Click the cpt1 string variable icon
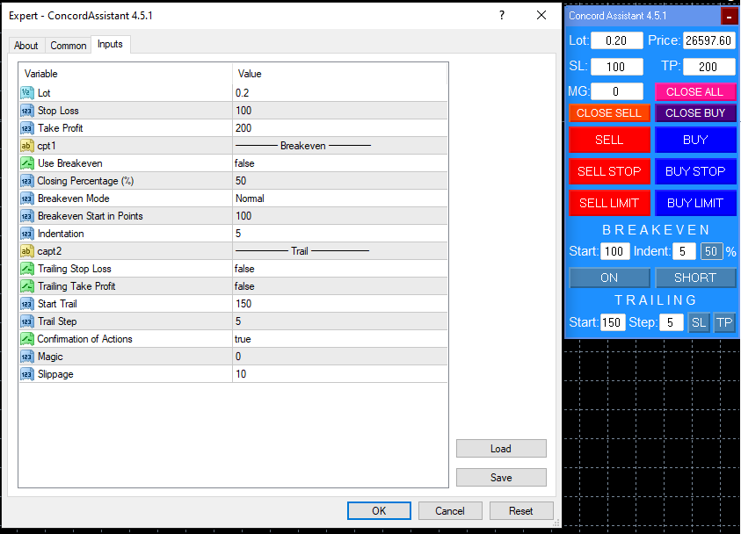Viewport: 741px width, 534px height. (x=27, y=146)
